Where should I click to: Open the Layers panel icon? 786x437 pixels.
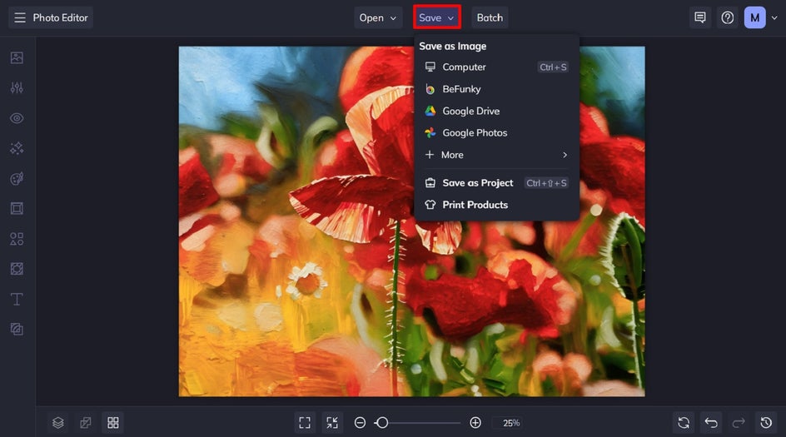tap(58, 423)
